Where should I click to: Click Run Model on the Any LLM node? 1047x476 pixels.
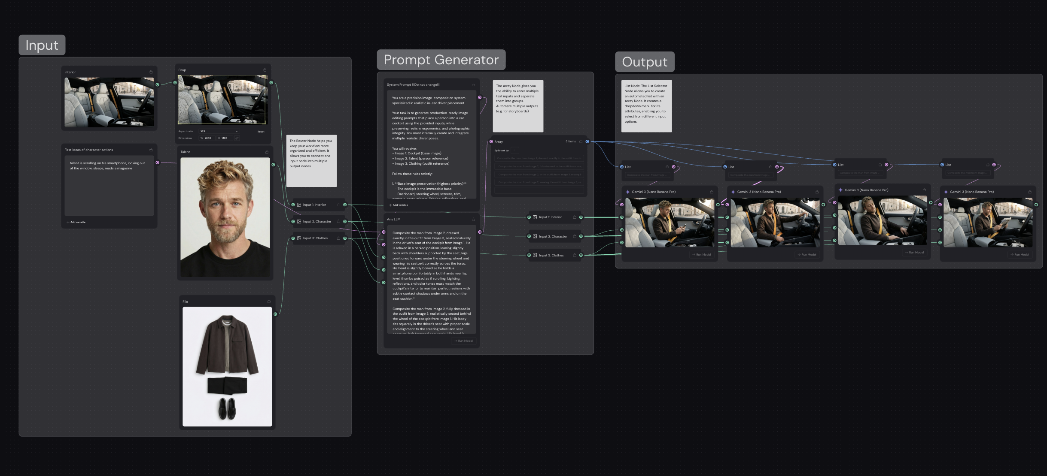463,341
